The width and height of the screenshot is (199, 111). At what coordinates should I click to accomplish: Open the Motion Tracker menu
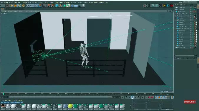pos(59,2)
